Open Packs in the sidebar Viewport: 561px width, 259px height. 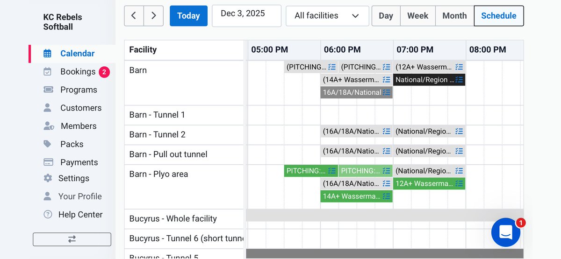point(72,144)
